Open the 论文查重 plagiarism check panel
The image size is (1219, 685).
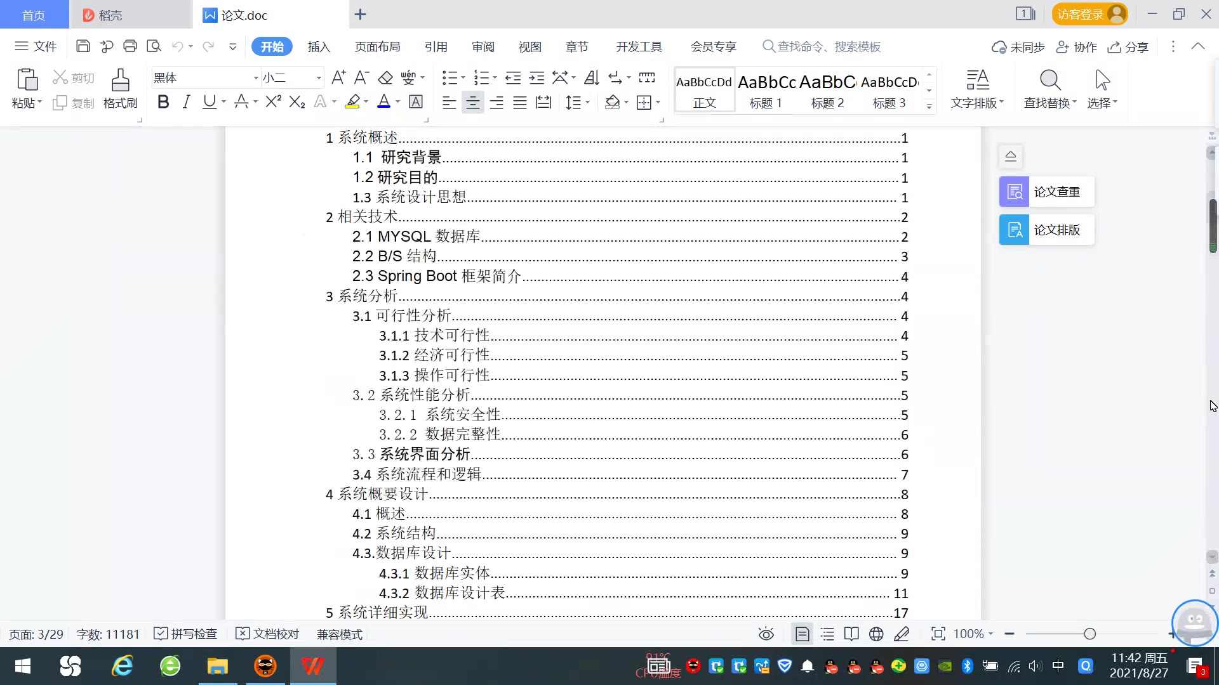(x=1046, y=192)
